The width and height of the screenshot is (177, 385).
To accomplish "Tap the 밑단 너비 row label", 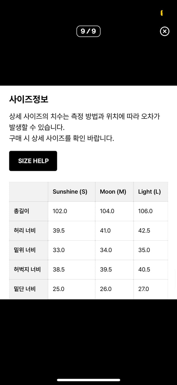I will pos(25,289).
